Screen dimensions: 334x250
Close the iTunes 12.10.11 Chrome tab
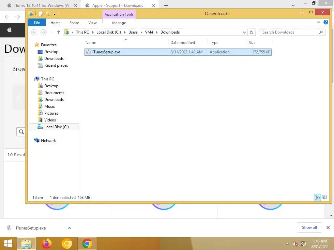[x=76, y=6]
